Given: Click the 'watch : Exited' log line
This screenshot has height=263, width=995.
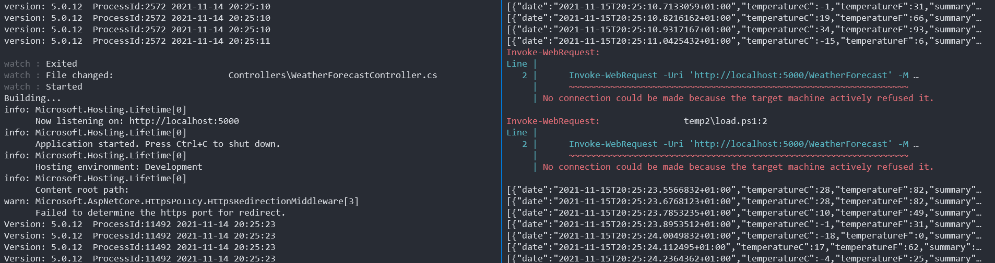Looking at the screenshot, I should [x=41, y=64].
